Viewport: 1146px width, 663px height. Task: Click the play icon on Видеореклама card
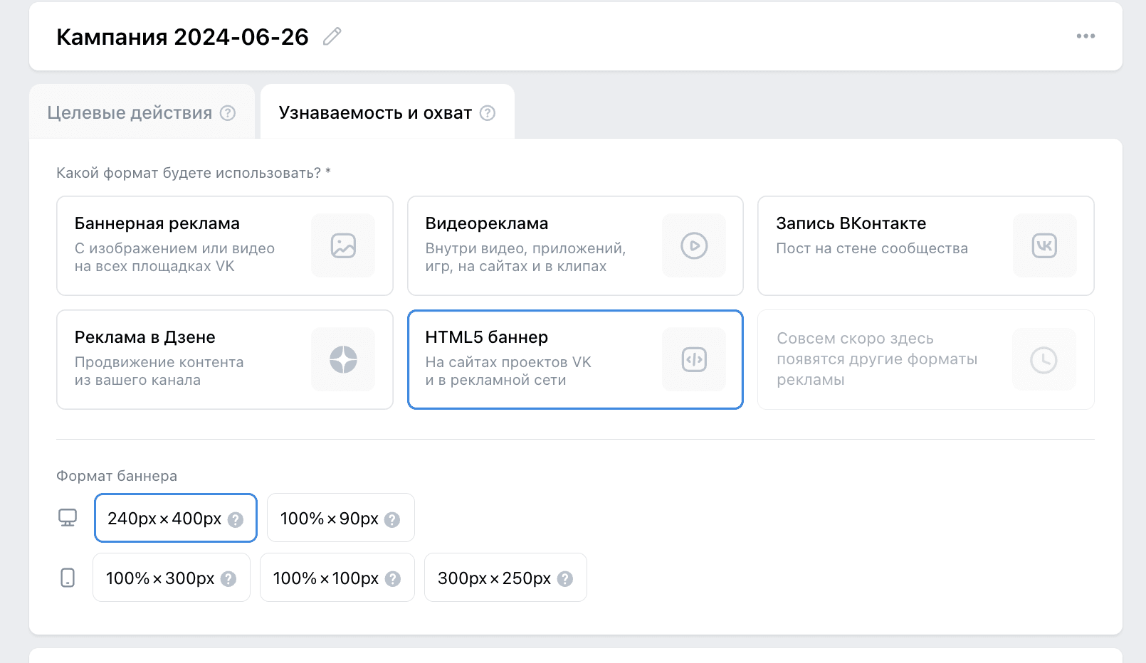pyautogui.click(x=693, y=245)
